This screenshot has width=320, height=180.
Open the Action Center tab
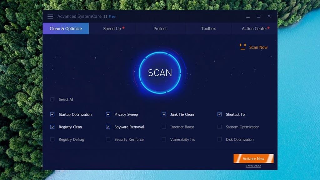[254, 28]
